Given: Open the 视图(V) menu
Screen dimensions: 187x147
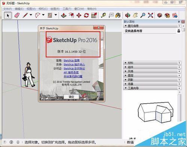Looking at the screenshot, I should [x=31, y=9].
